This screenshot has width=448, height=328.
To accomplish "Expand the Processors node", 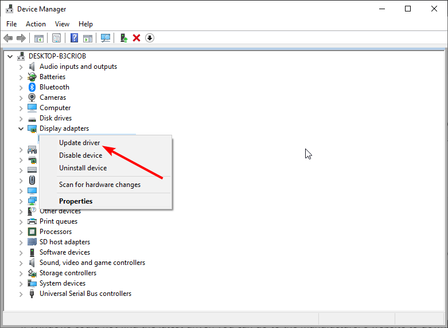I will click(x=21, y=232).
